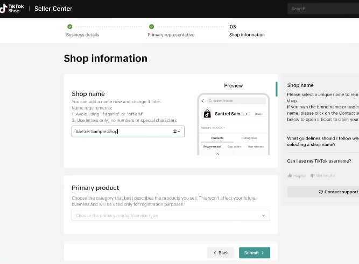Screen dimensions: 359x264
Task: Mark help article as Helpful
Action: click(297, 175)
